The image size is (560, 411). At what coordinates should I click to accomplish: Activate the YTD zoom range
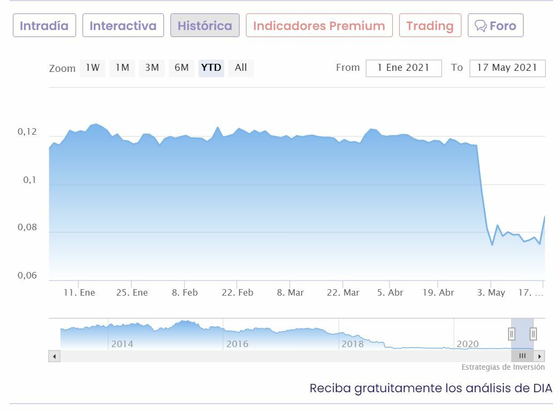click(211, 68)
